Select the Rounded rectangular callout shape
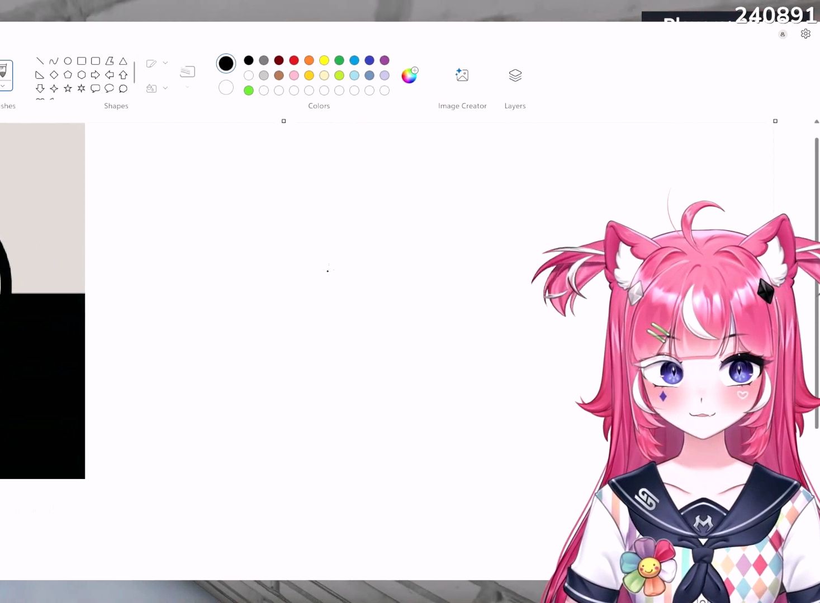Viewport: 820px width, 603px height. coord(96,88)
